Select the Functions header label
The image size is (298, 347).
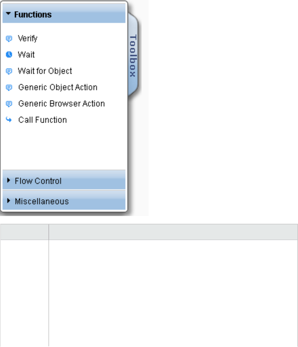33,15
